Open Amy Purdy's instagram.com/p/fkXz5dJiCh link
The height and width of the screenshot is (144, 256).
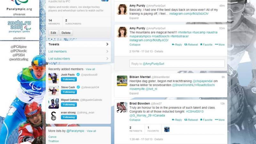point(189,14)
